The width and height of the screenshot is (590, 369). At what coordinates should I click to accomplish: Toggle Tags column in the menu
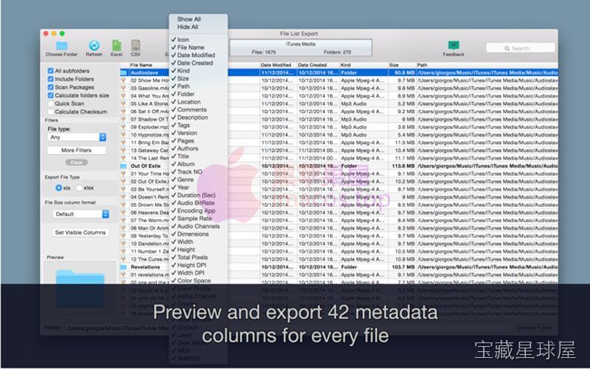tap(183, 125)
